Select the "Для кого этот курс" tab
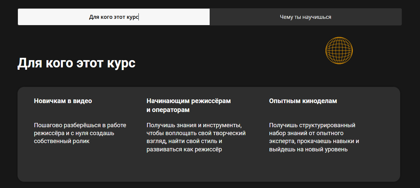This screenshot has width=420, height=188. coord(114,17)
